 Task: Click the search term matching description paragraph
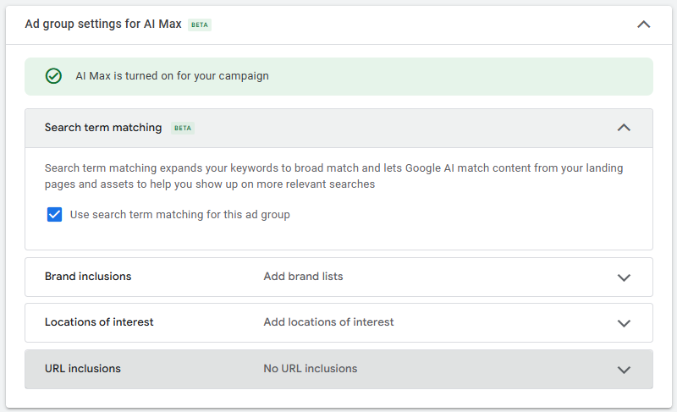click(333, 176)
